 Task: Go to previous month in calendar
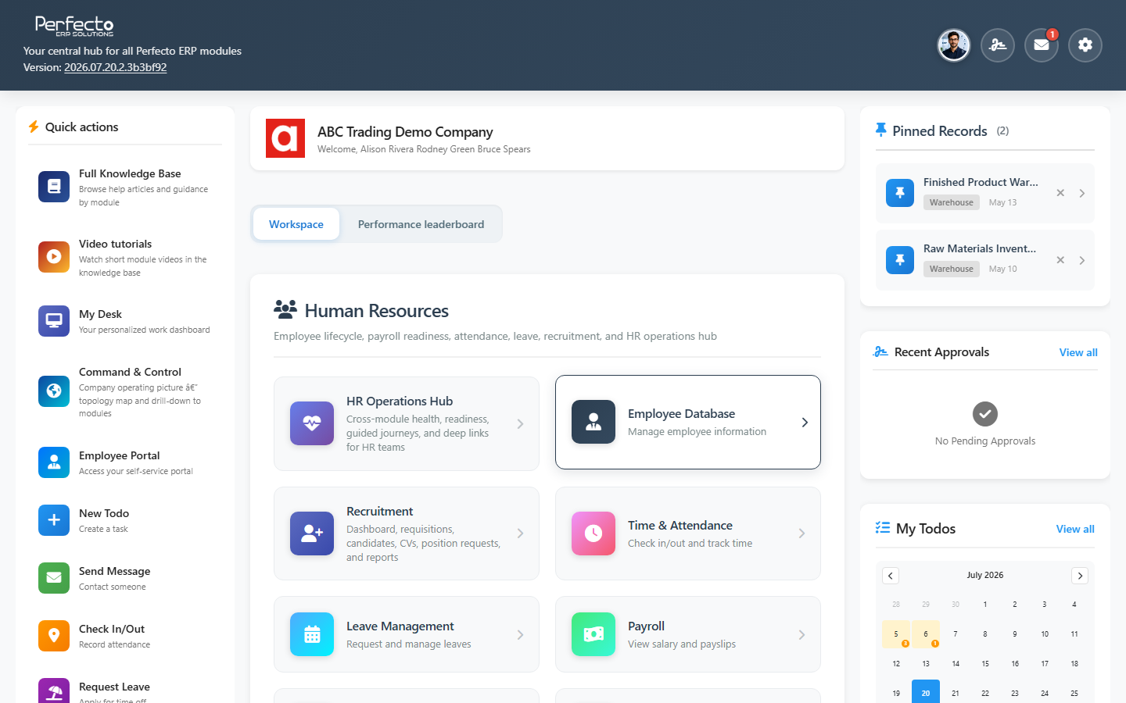(891, 576)
